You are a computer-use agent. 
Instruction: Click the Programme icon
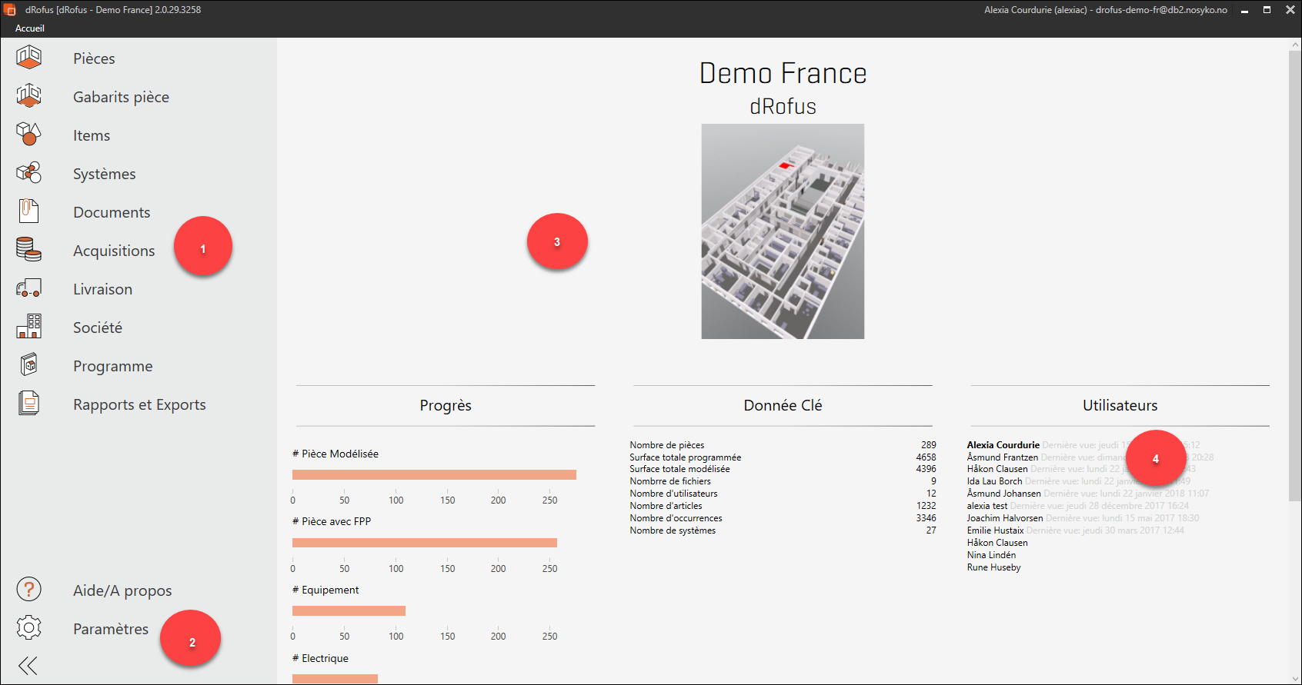tap(28, 365)
